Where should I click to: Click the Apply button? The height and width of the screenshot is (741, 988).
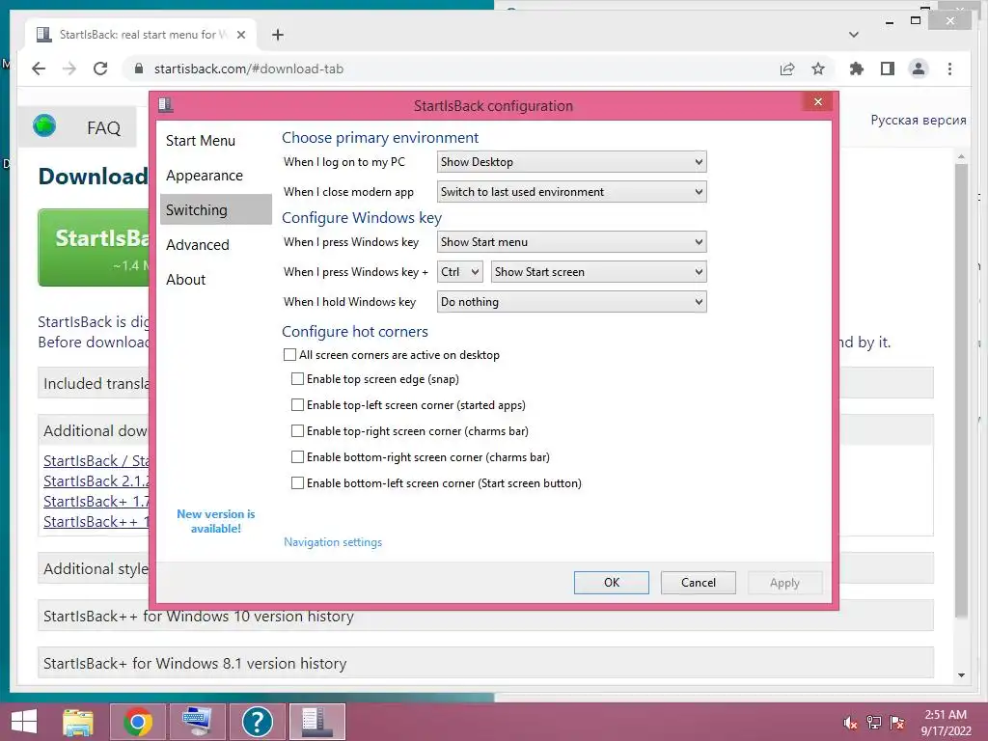784,582
